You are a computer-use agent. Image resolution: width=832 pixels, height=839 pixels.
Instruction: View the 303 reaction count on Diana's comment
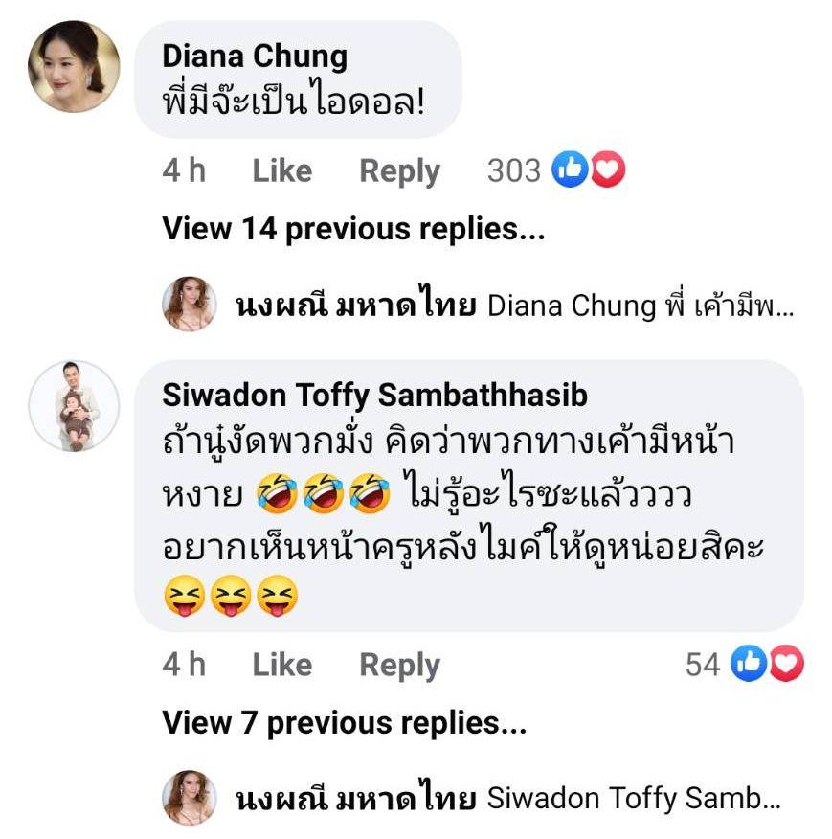point(514,171)
